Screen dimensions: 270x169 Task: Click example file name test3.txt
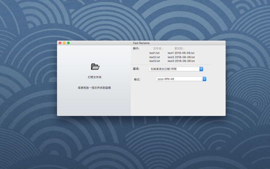click(x=155, y=61)
